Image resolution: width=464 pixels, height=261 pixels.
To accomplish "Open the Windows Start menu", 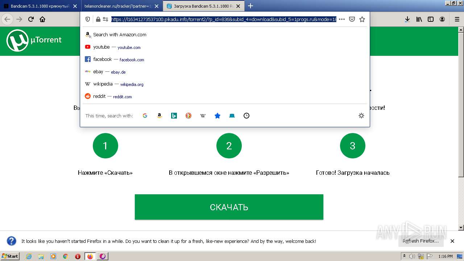I will [10, 256].
